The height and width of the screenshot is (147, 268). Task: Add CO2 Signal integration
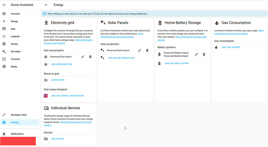coord(67,96)
